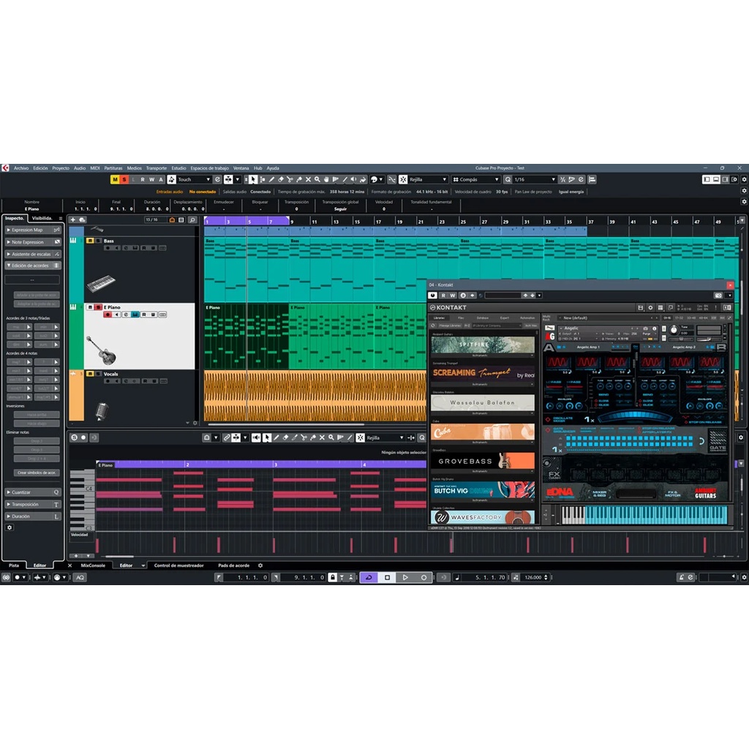
Task: Select the Visibilidad tab in inspector
Action: (42, 218)
